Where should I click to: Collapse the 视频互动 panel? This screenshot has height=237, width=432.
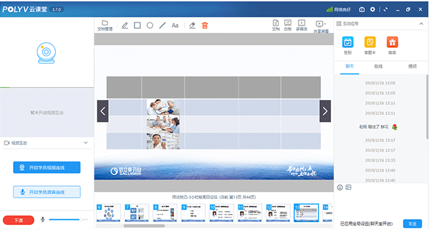[x=85, y=142]
